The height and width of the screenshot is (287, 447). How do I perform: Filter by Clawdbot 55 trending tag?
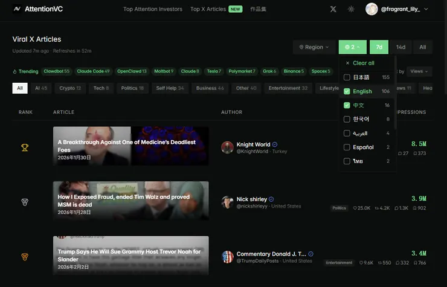pyautogui.click(x=56, y=71)
